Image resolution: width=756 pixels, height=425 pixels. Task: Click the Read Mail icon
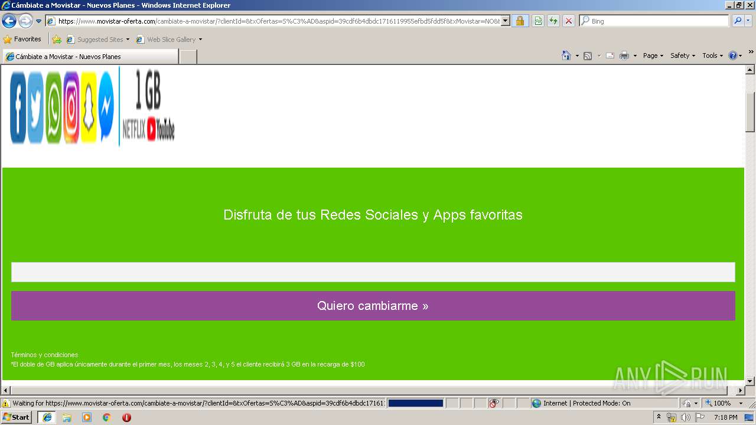tap(610, 55)
